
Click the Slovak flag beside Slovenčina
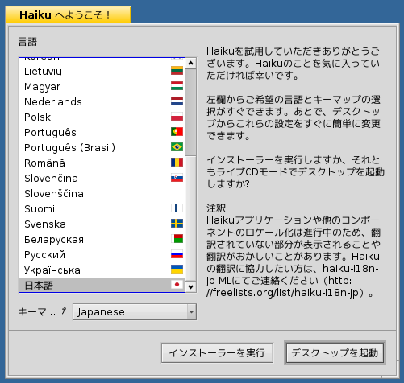(177, 178)
